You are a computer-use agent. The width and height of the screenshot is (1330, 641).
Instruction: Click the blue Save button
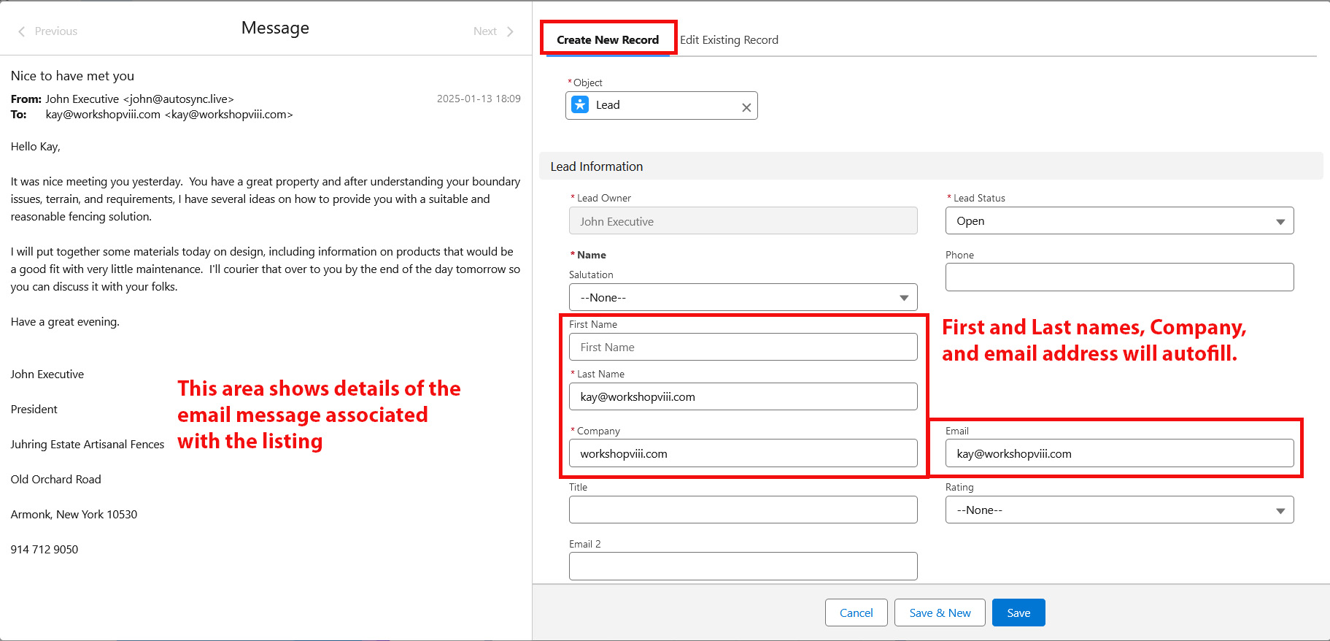pos(1018,613)
